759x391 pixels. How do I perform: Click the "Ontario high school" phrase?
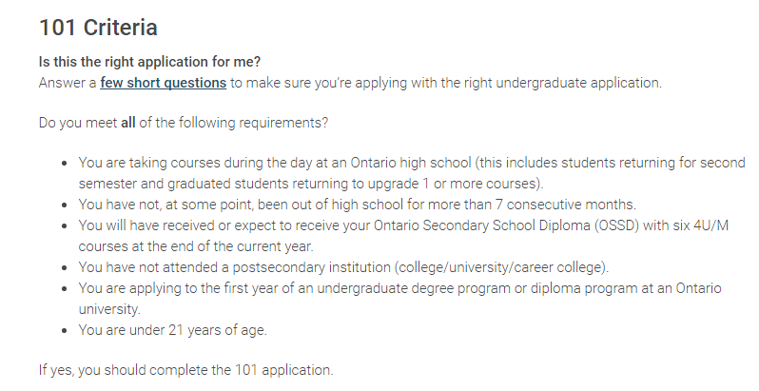click(x=412, y=163)
